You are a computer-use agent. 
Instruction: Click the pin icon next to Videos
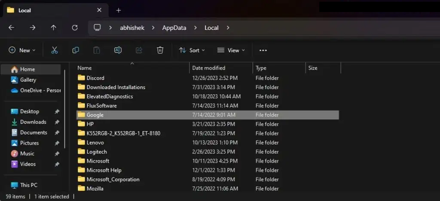(57, 164)
